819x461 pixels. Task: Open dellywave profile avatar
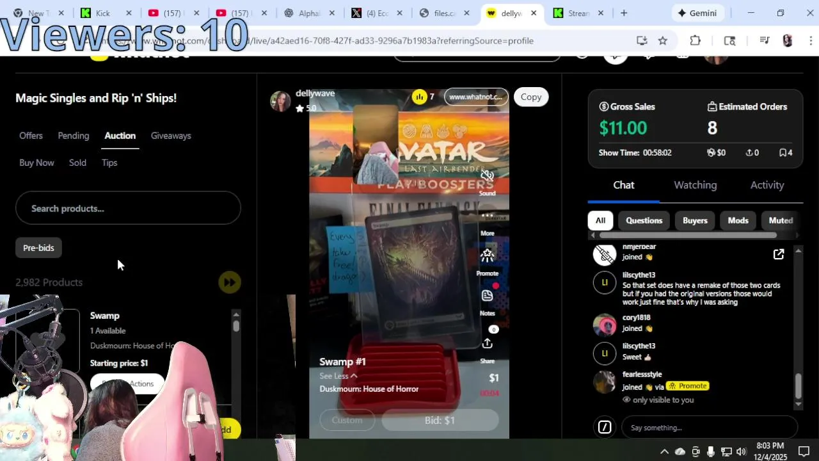point(280,101)
